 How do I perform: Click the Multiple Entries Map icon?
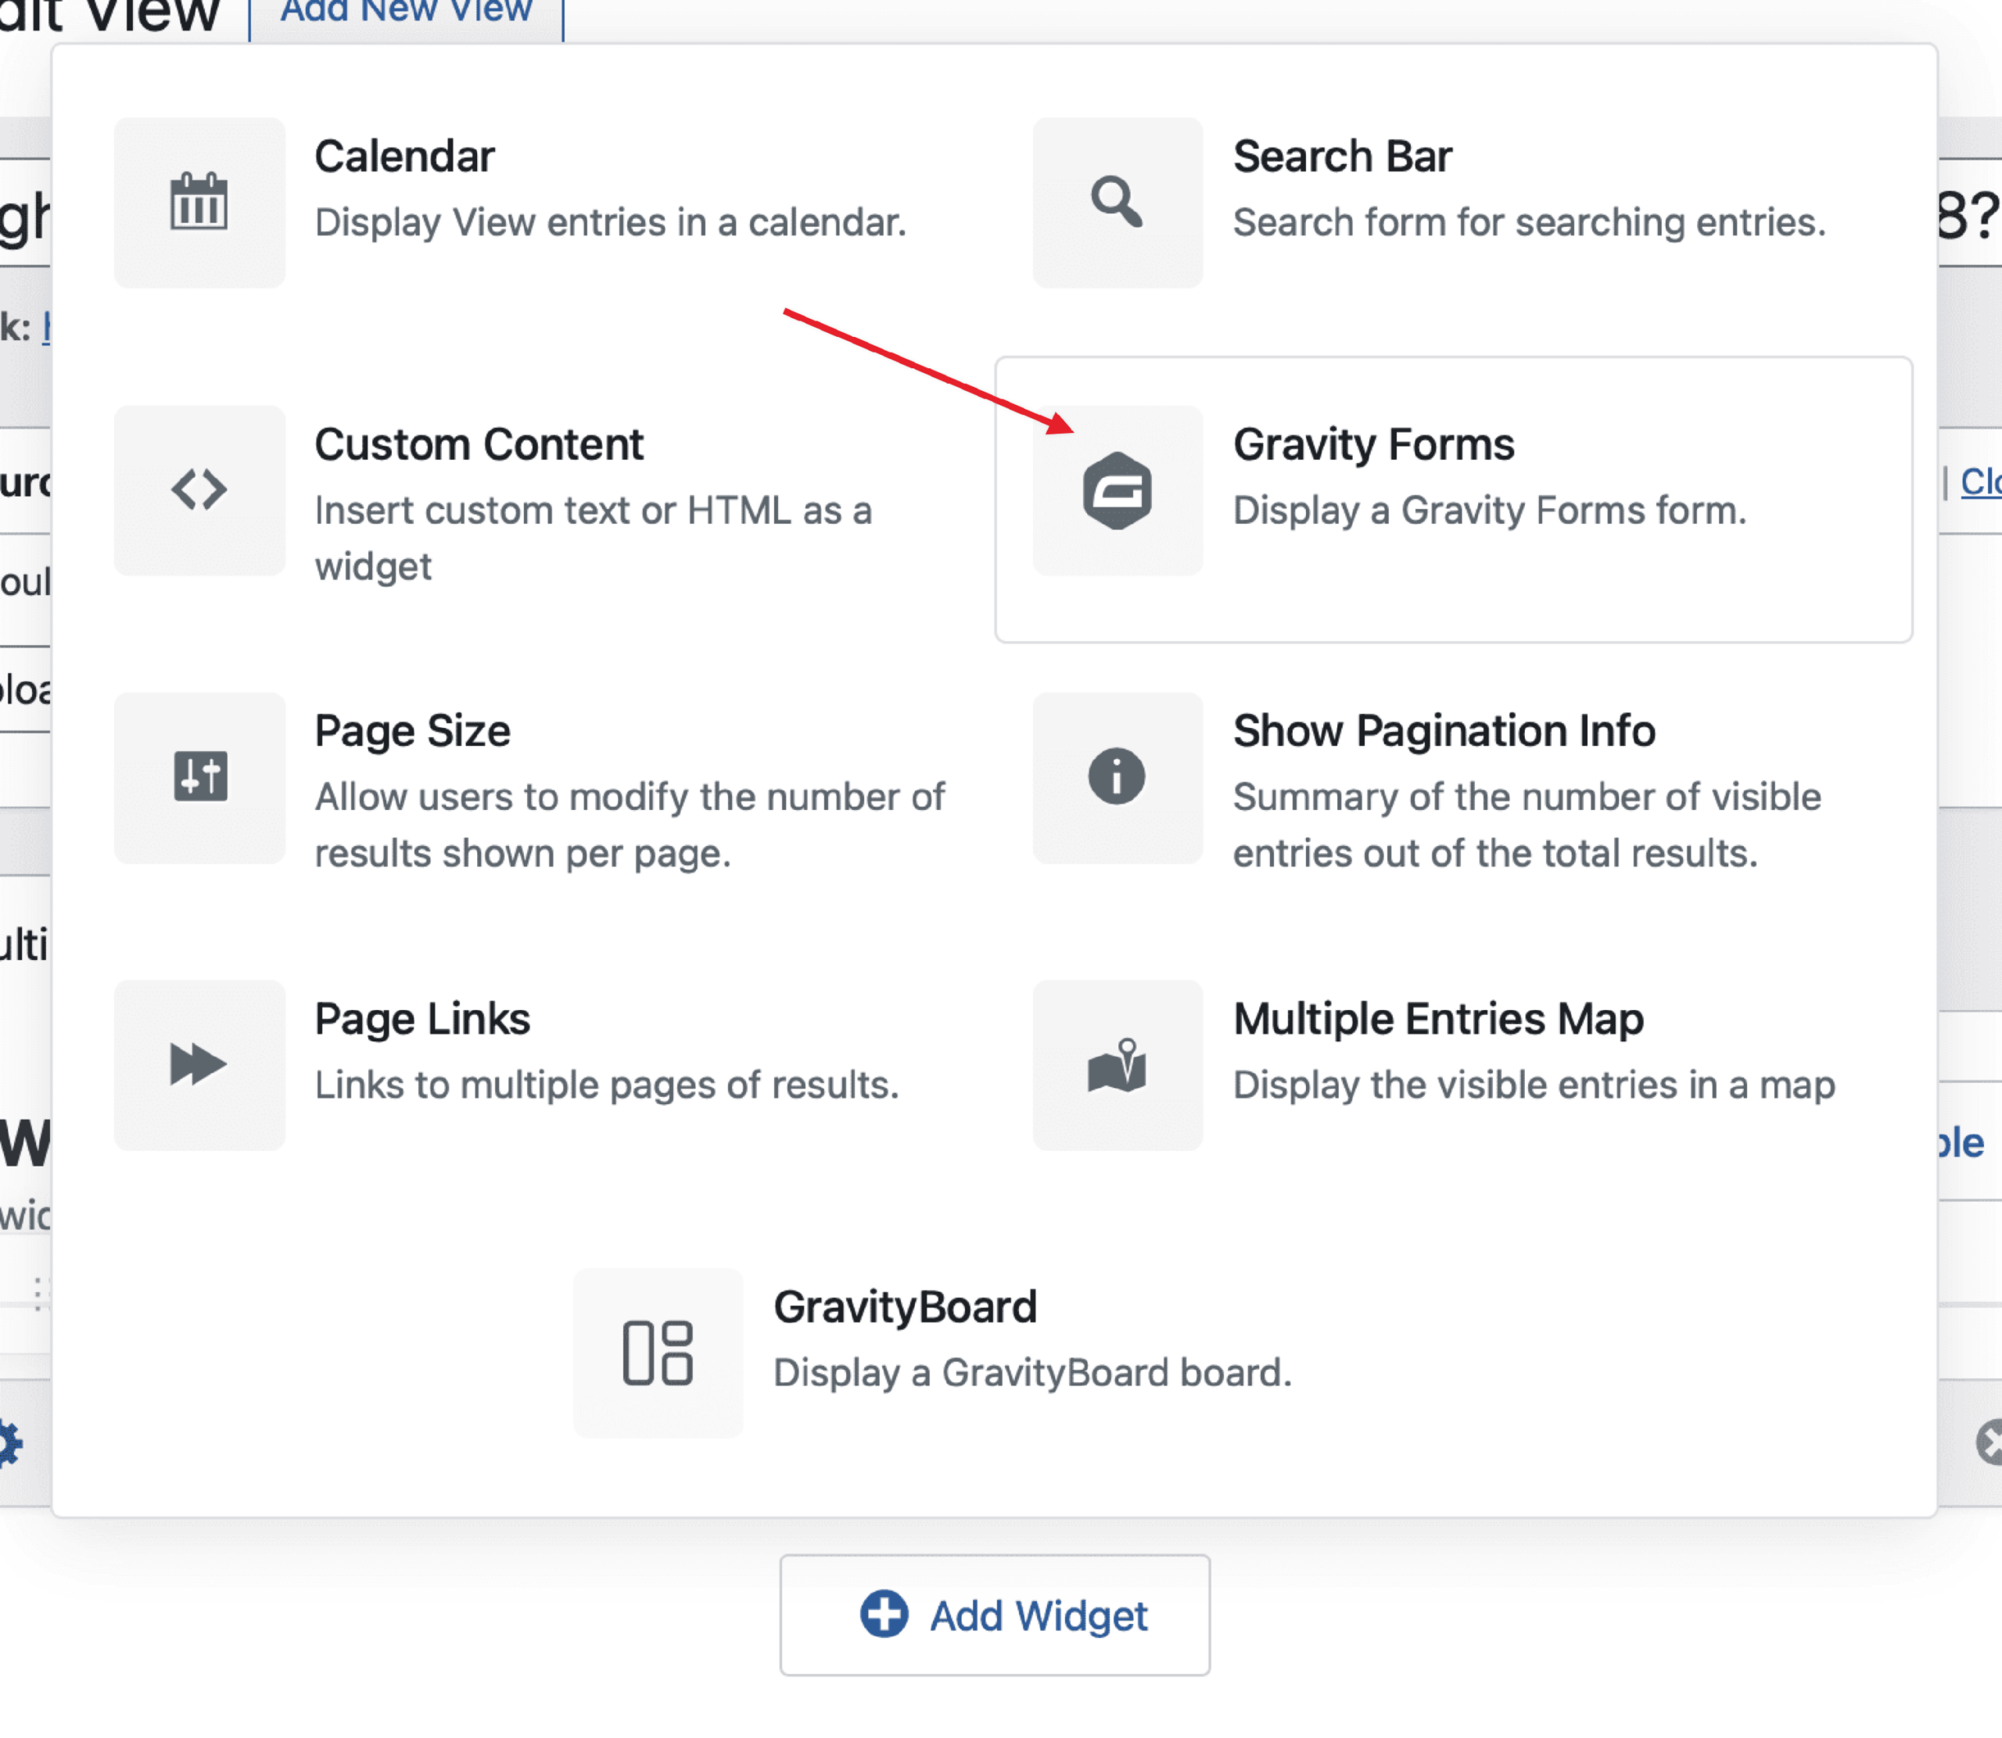click(x=1118, y=1065)
